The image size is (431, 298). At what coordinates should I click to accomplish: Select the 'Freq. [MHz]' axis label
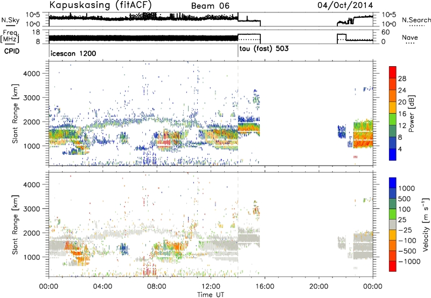(10, 36)
